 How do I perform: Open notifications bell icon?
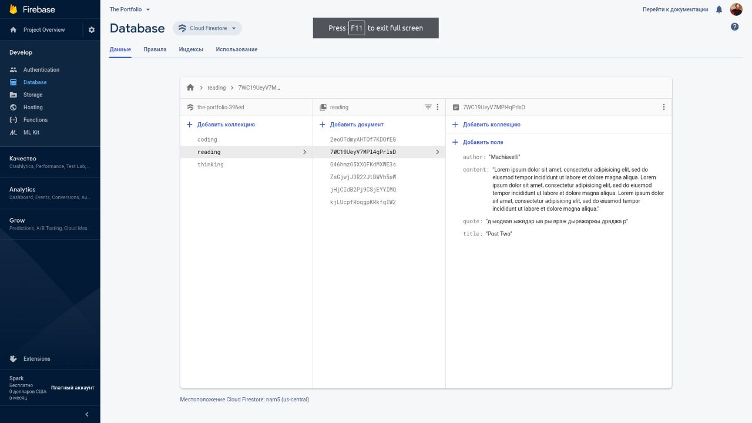tap(719, 9)
